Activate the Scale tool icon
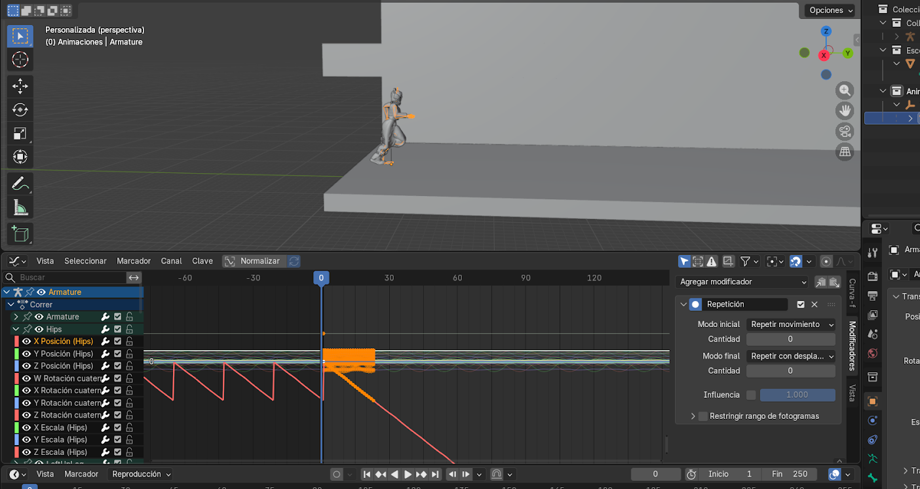 (20, 134)
